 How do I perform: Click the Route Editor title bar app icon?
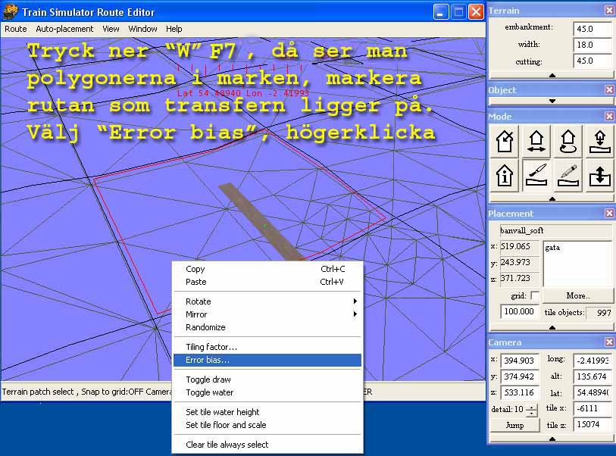point(10,12)
